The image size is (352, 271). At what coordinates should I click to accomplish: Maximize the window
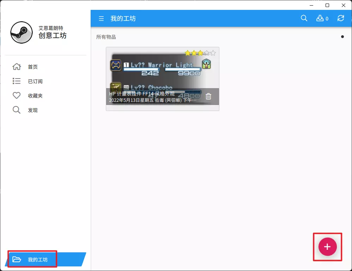(x=327, y=5)
